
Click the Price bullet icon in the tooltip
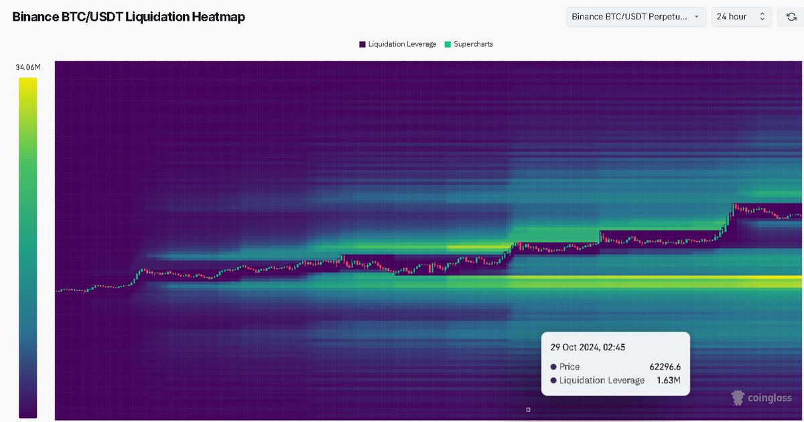(x=555, y=366)
